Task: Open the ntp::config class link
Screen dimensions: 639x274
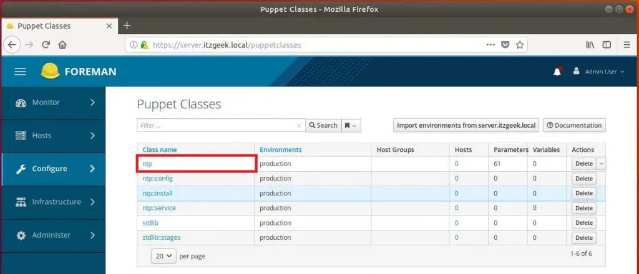Action: (x=158, y=179)
